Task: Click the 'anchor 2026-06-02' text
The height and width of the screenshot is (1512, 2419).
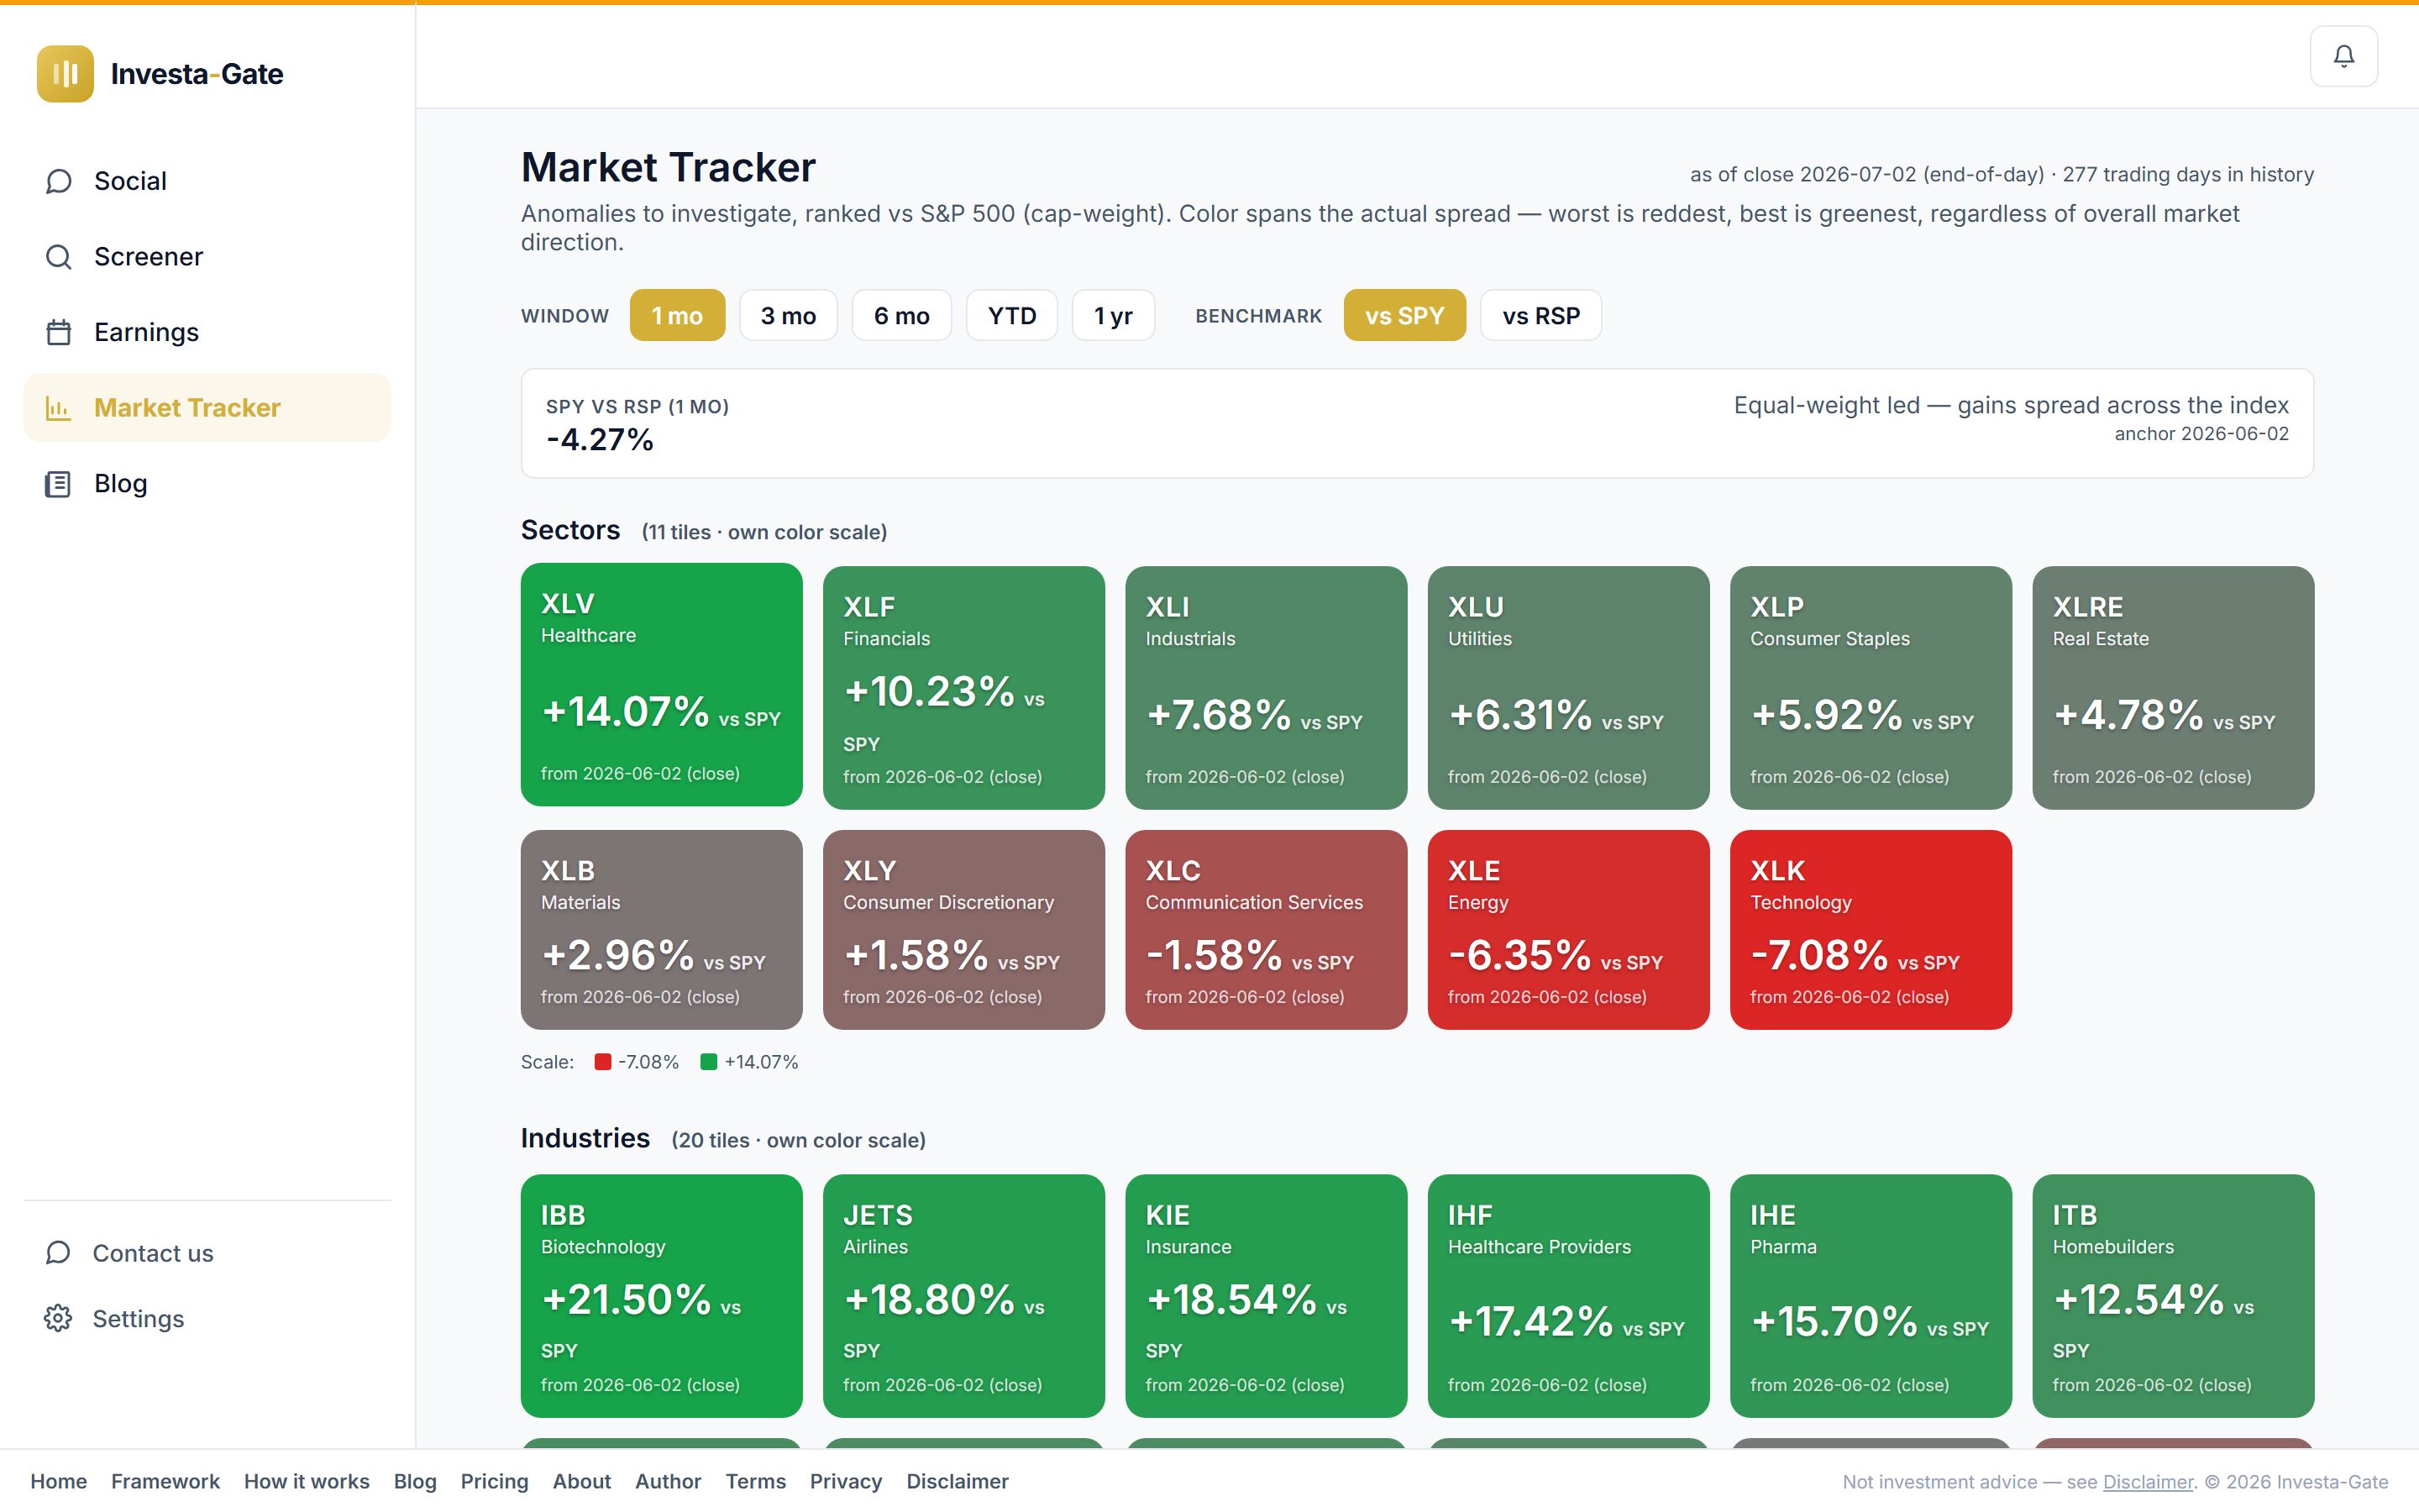Action: pyautogui.click(x=2201, y=434)
